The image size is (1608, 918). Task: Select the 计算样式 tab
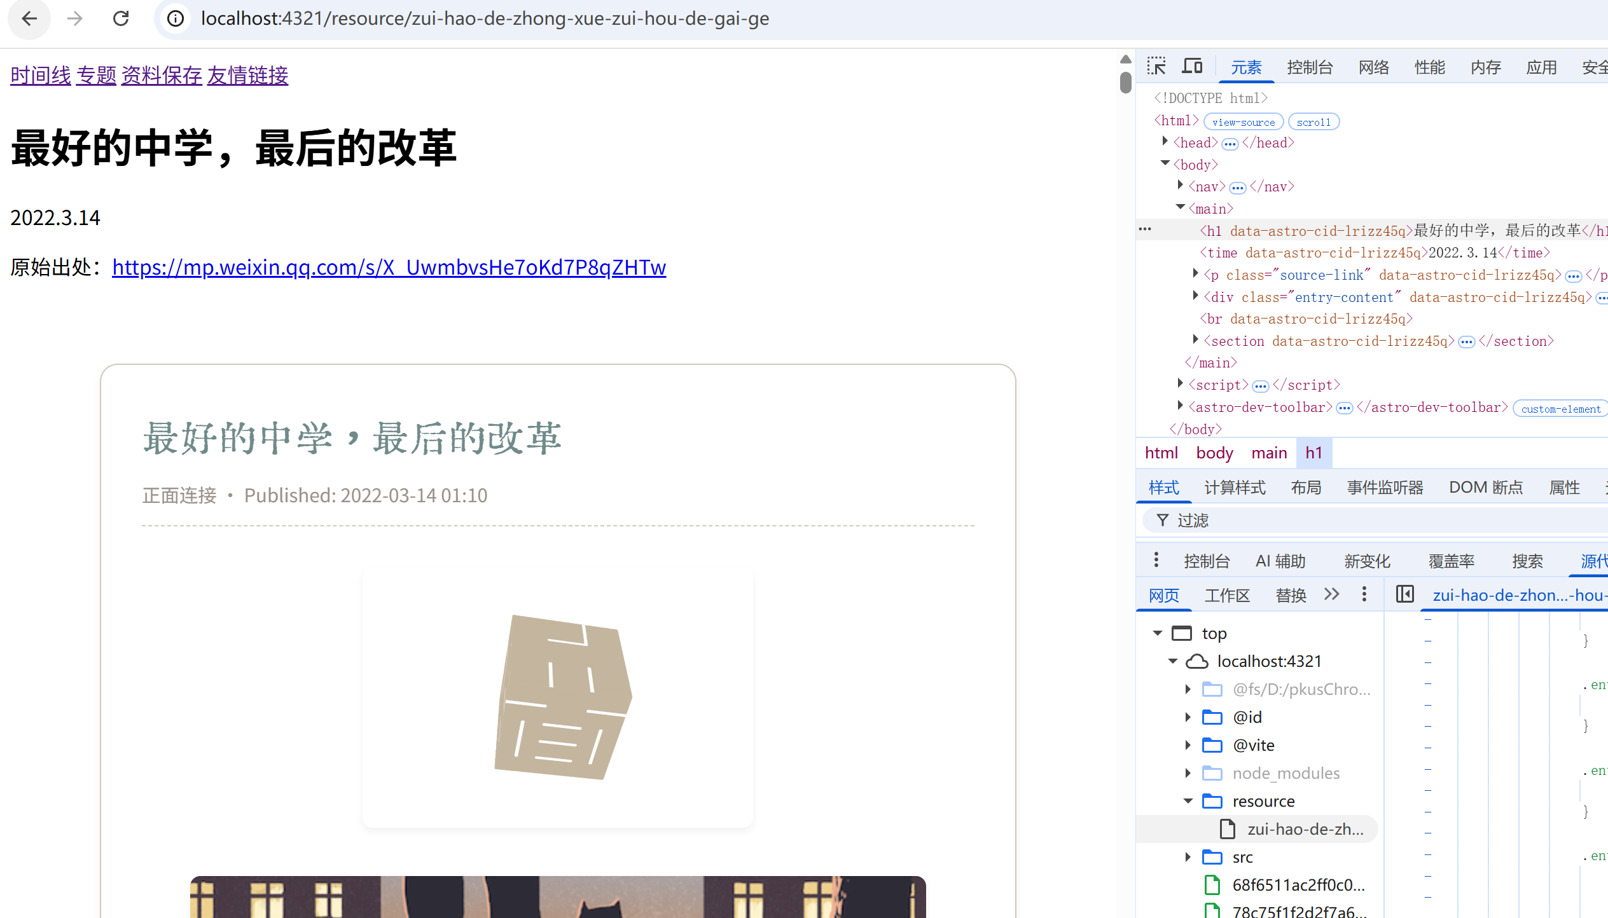[x=1235, y=488]
